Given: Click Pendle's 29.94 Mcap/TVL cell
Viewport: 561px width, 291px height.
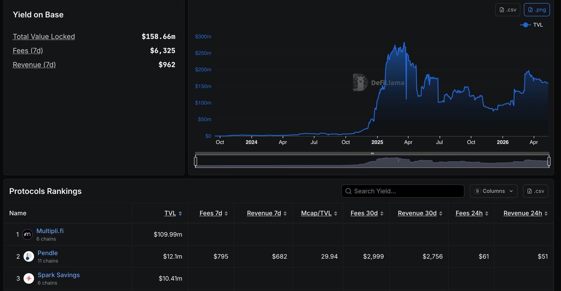Looking at the screenshot, I should pos(329,256).
